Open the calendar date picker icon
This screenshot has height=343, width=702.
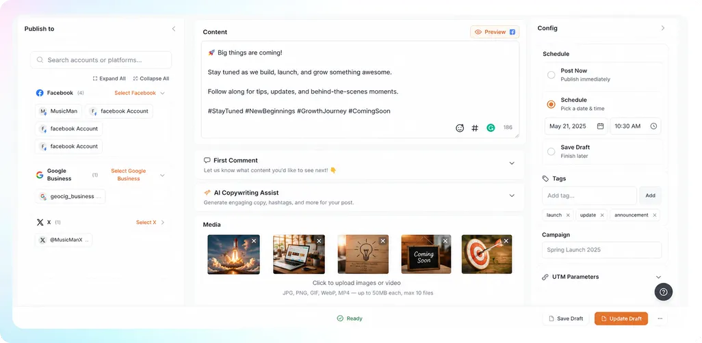click(600, 126)
